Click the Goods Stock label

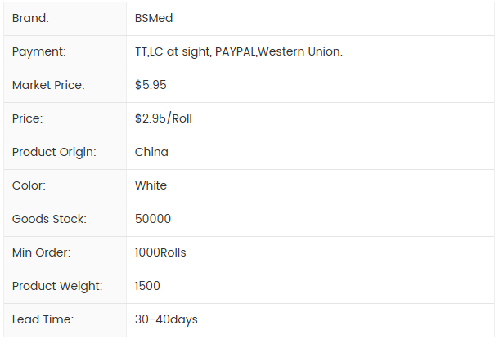49,219
